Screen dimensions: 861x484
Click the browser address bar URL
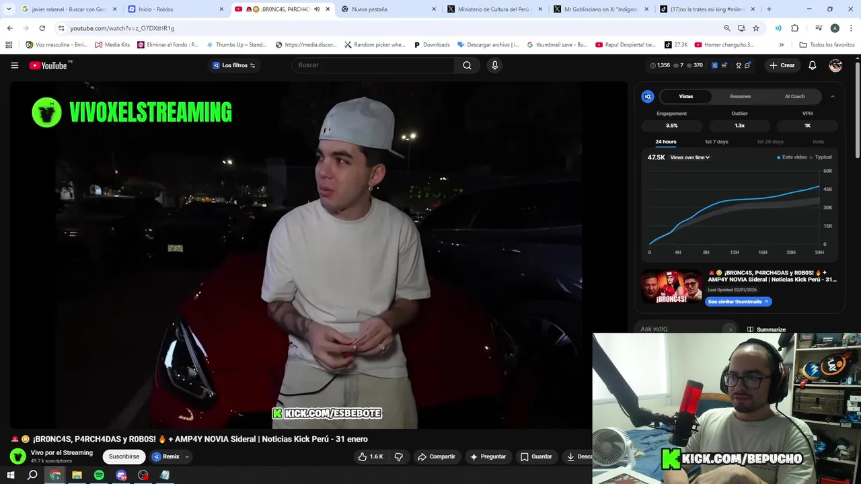click(x=122, y=28)
